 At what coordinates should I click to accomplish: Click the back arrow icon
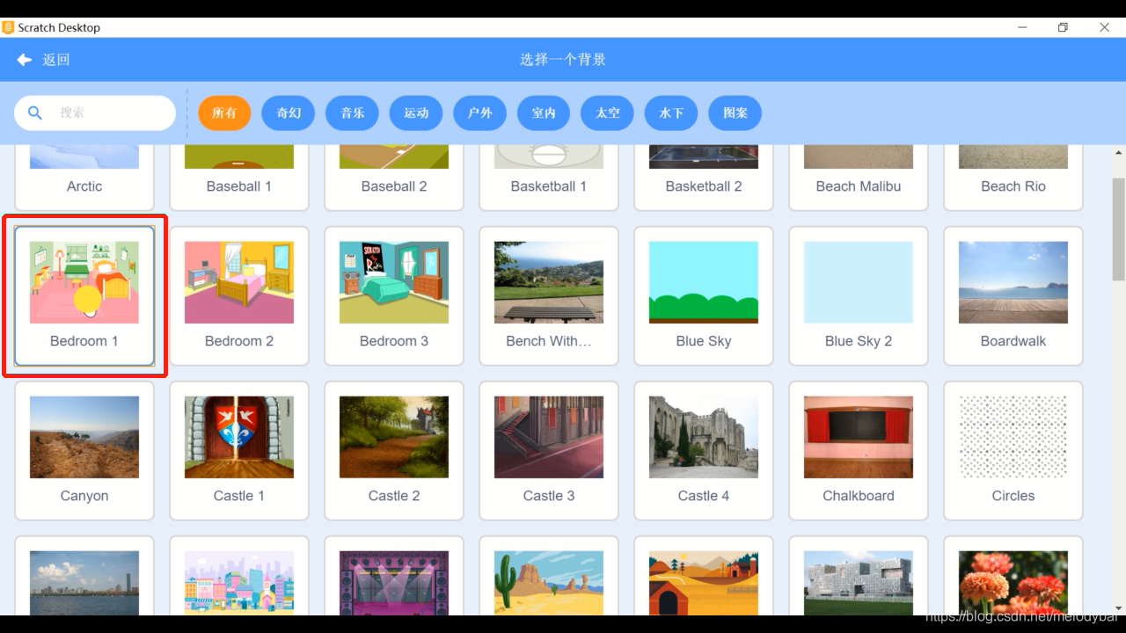pos(25,60)
